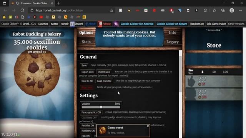Toggle Particles ON setting
246x138 pixels.
pos(88,125)
